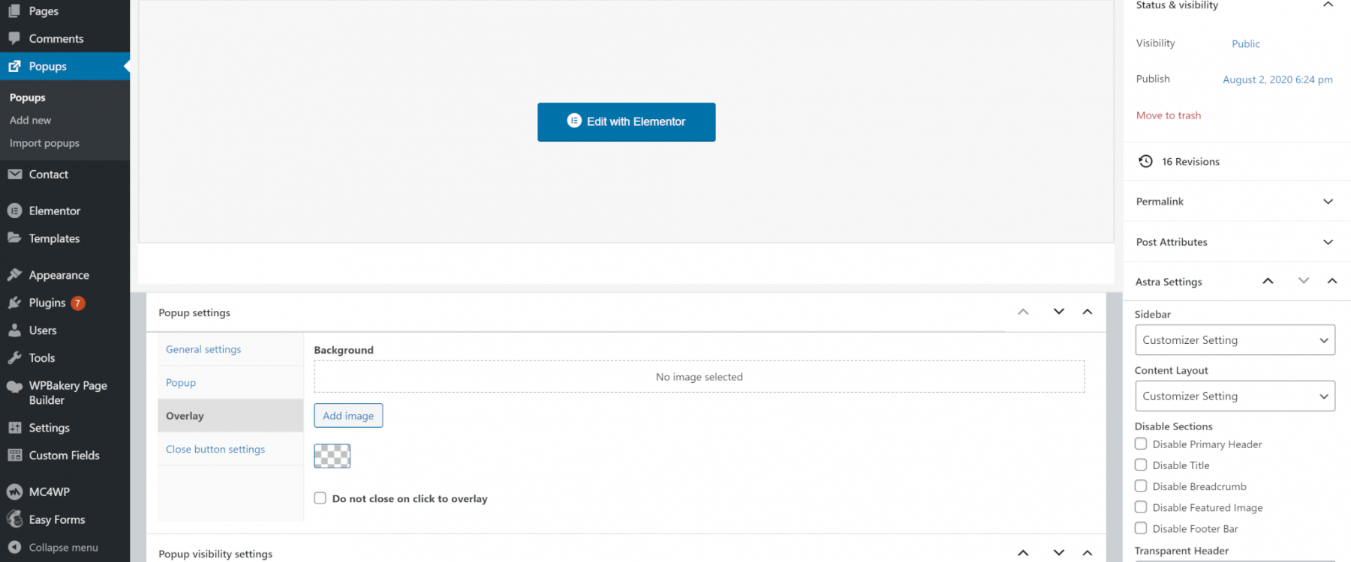Collapse the Popup settings panel
Image resolution: width=1351 pixels, height=562 pixels.
[x=1087, y=312]
